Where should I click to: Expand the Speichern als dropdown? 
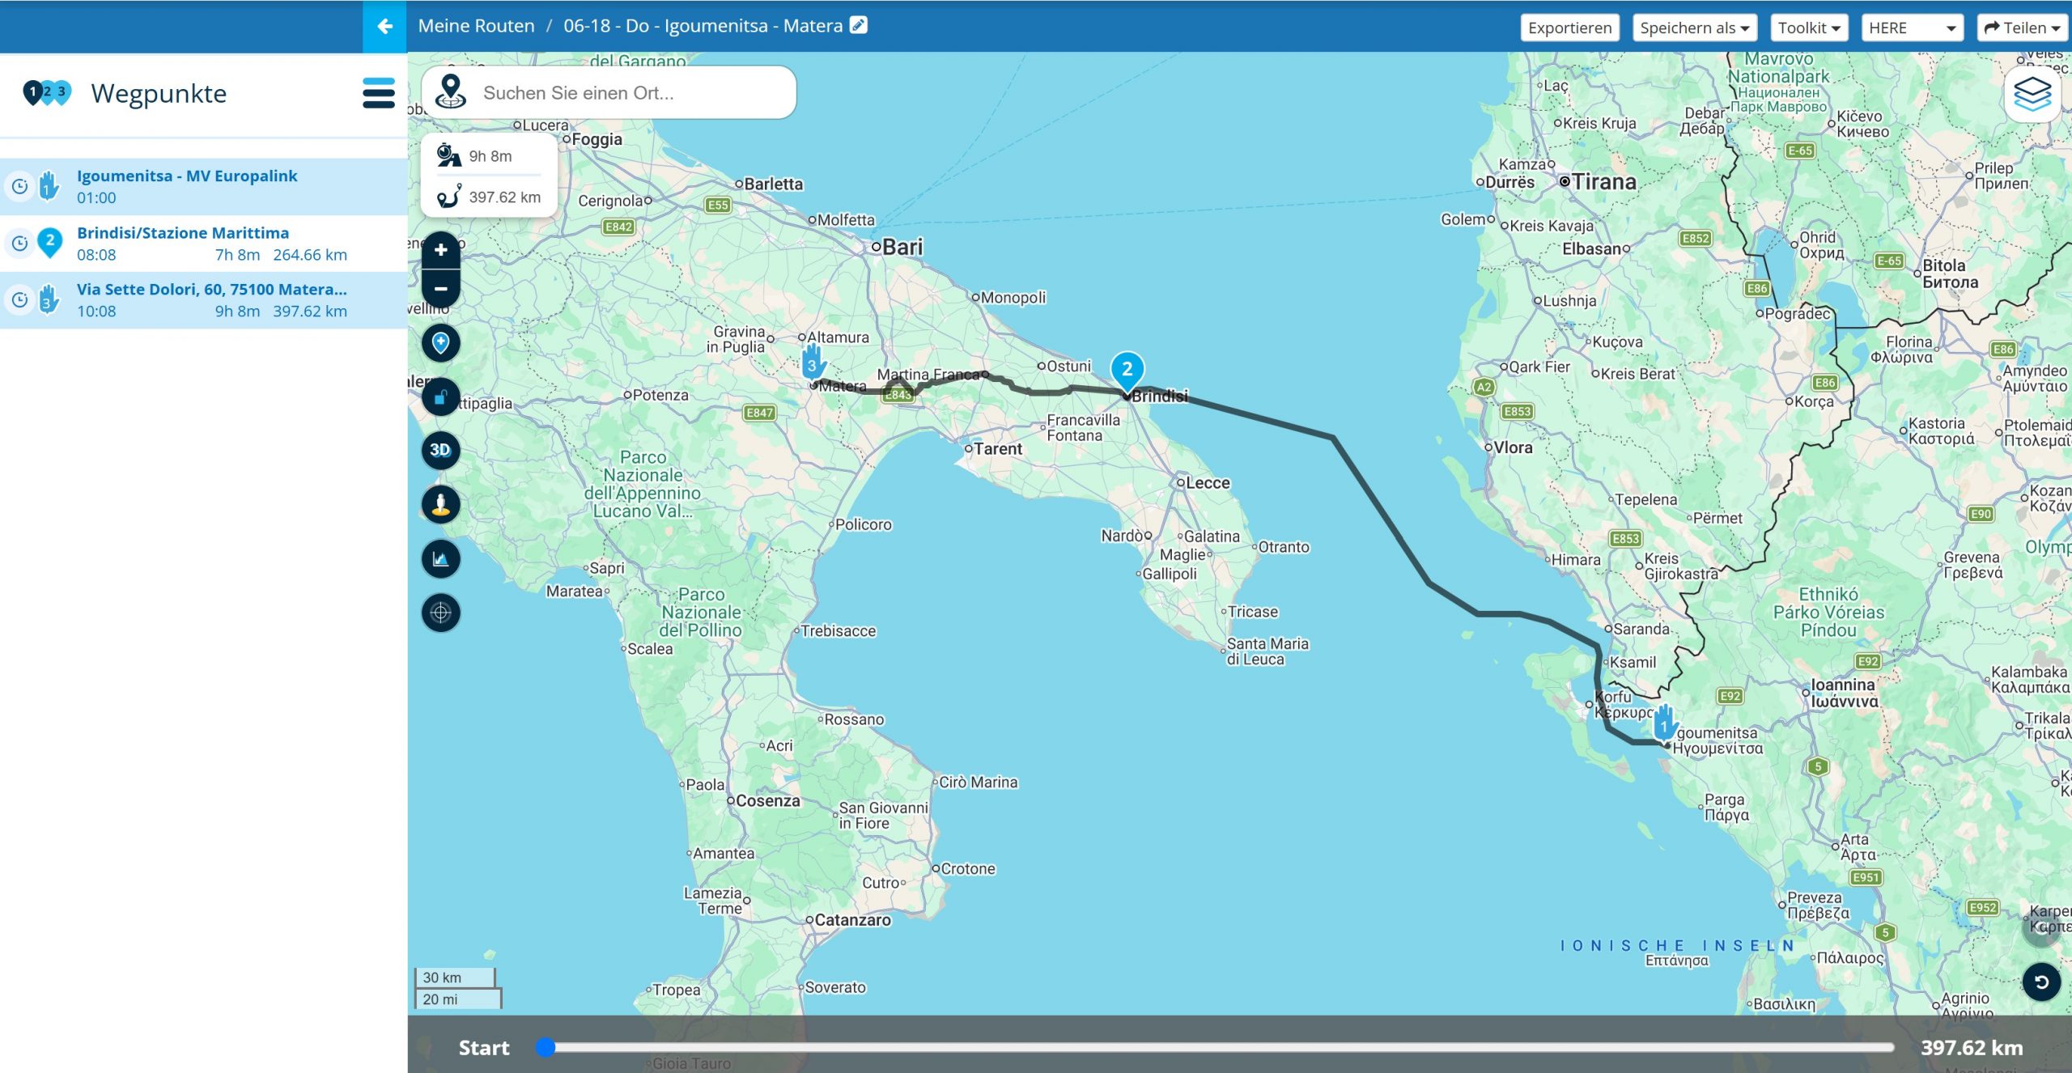(x=1694, y=28)
